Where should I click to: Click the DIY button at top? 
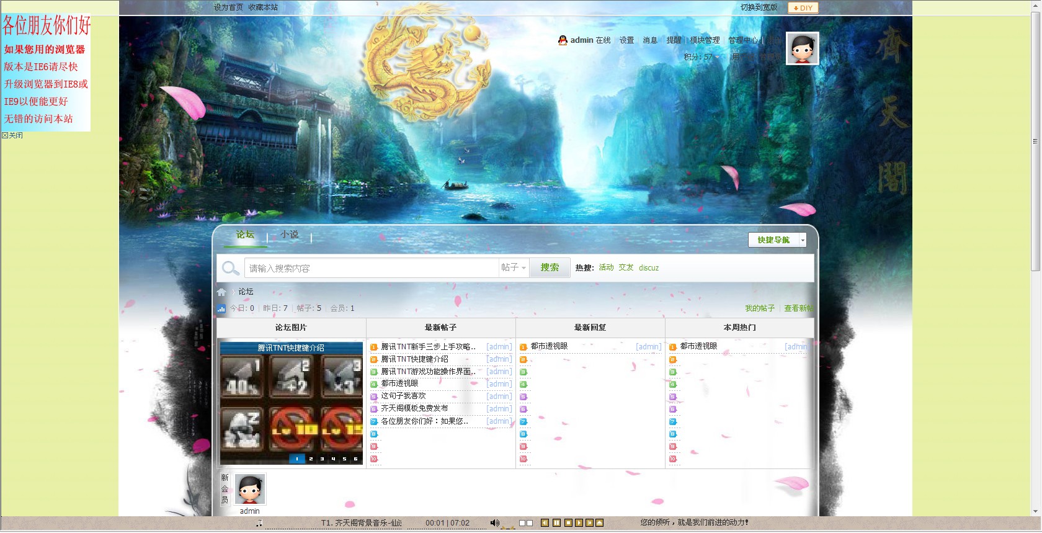[803, 8]
